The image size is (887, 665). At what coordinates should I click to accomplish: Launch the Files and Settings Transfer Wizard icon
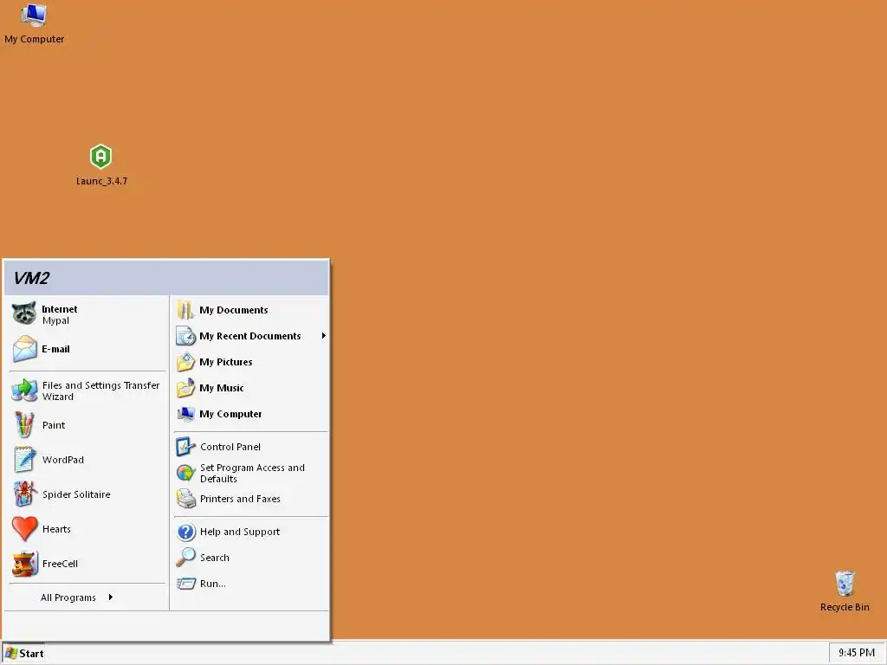point(24,391)
